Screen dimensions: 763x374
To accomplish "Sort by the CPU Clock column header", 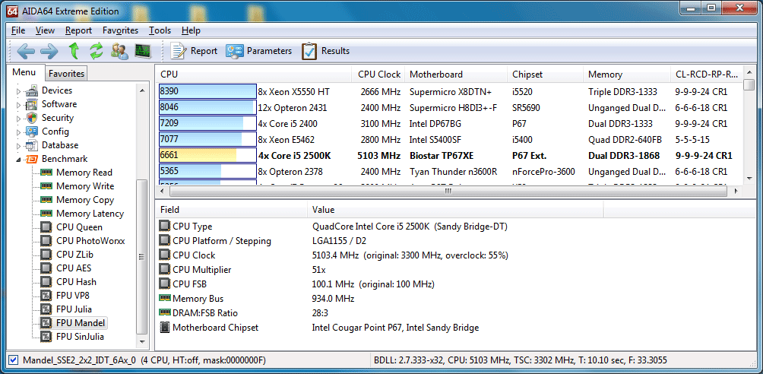I will tap(378, 74).
